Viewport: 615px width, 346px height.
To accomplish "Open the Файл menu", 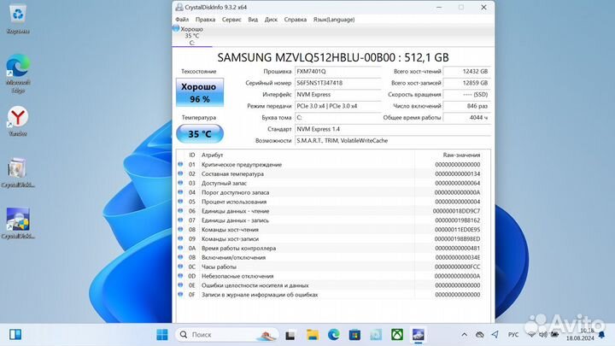I will coord(182,19).
